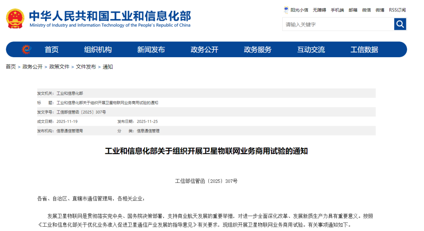Click the red swirl icon in navigation bar

[x=26, y=50]
